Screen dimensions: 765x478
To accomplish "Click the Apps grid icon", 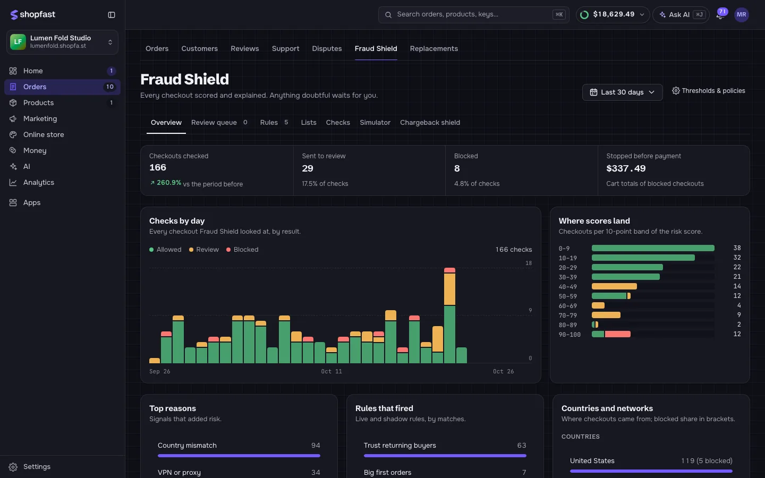I will tap(13, 202).
